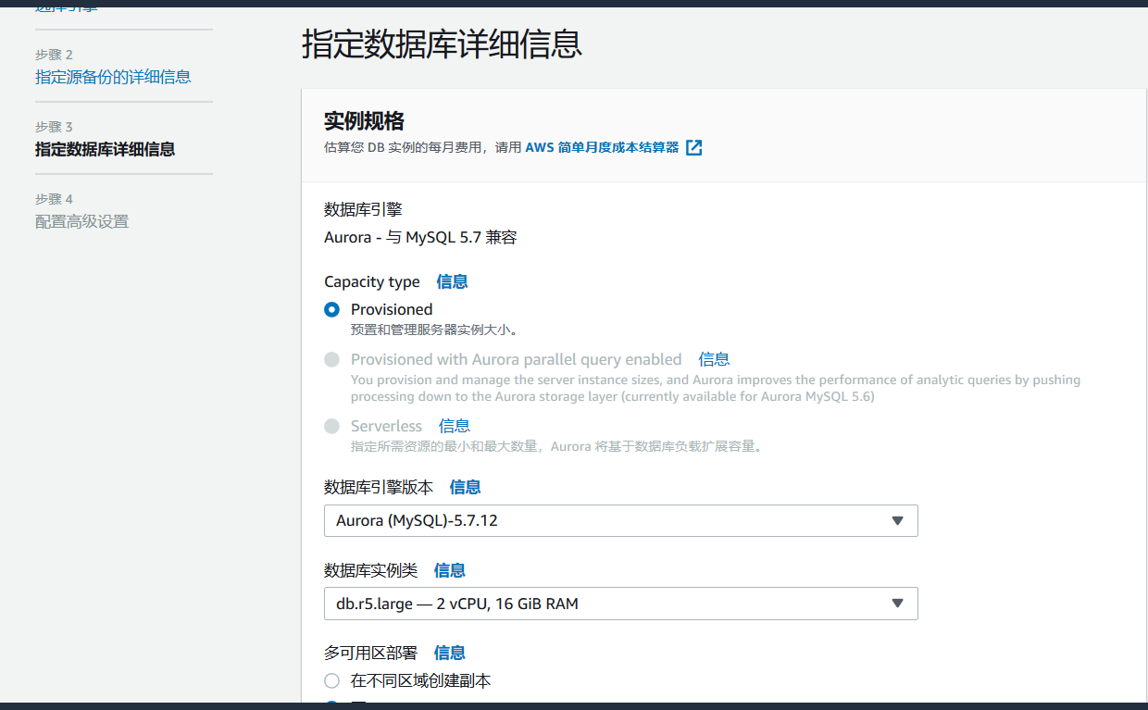
Task: Select the Serverless capacity type radio button
Action: (331, 426)
